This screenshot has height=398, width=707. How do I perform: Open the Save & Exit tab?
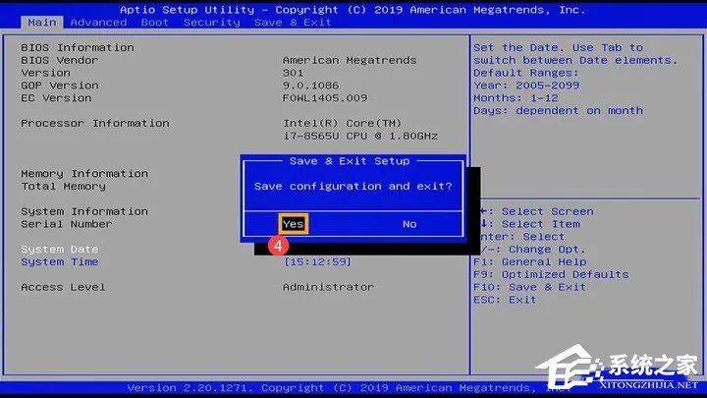[293, 22]
